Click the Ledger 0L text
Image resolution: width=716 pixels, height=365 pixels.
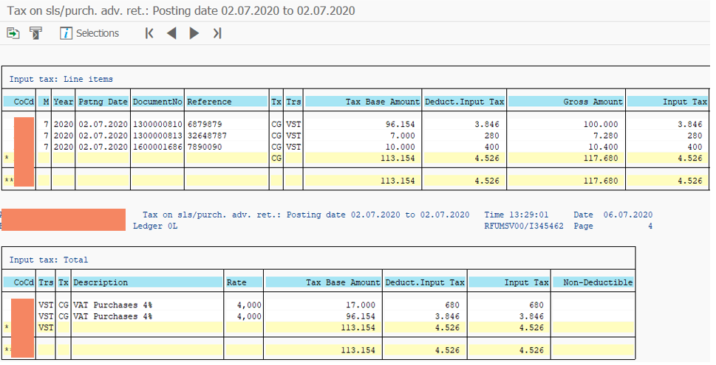click(x=154, y=226)
